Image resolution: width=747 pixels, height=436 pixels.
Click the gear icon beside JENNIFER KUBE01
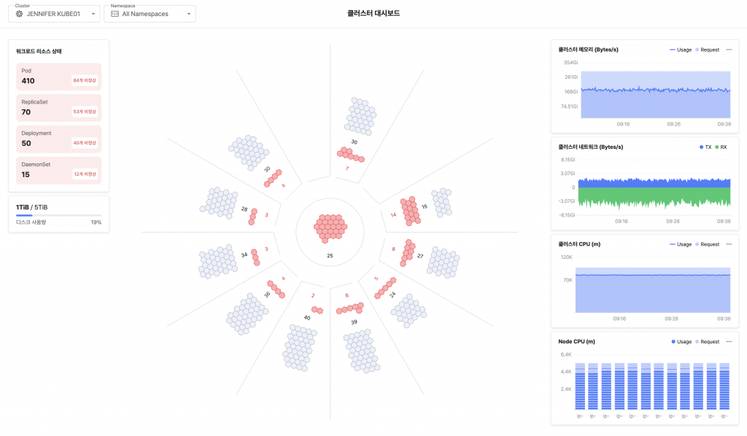pos(19,14)
